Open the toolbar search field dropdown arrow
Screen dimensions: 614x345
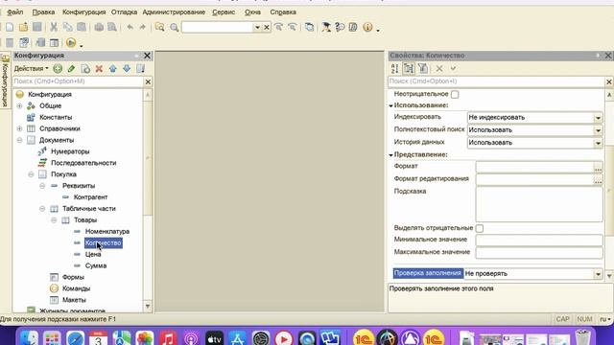click(x=257, y=28)
